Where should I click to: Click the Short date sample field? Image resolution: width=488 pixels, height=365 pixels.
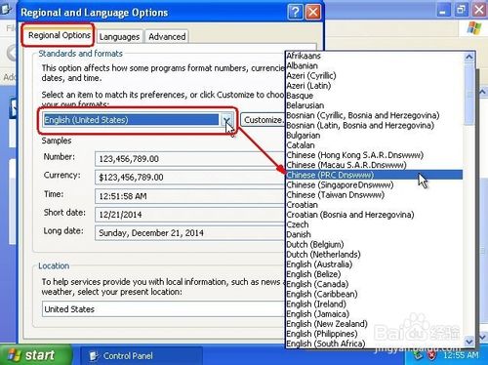click(190, 215)
